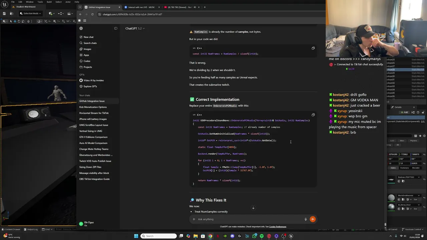Start voice mode orange button

pyautogui.click(x=313, y=219)
